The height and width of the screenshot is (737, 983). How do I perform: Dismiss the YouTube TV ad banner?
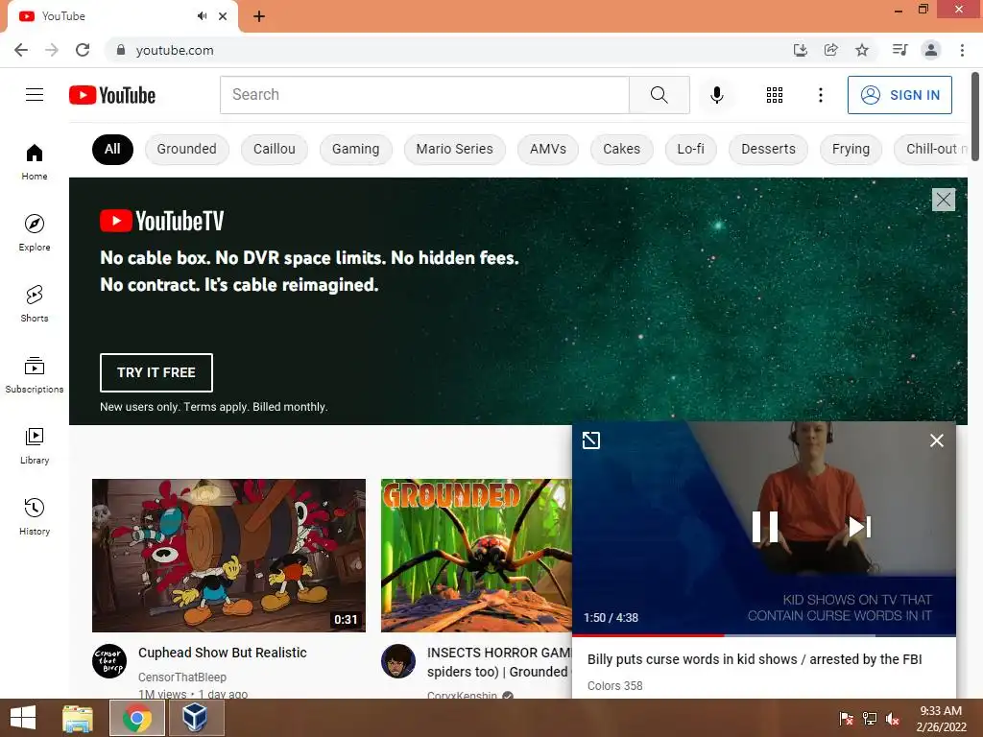pyautogui.click(x=944, y=200)
